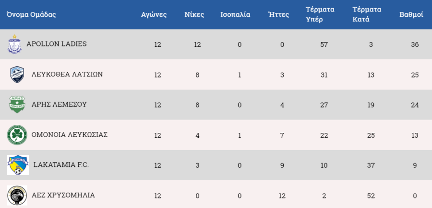Viewport: 432px width, 208px height.
Task: Sort by Ισοπαλία column header
Action: (235, 14)
